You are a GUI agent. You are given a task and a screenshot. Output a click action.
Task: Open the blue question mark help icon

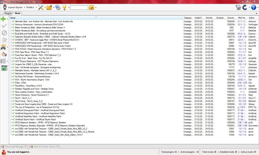pyautogui.click(x=253, y=7)
